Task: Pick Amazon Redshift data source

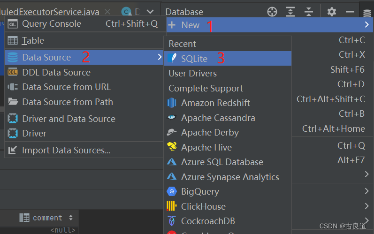Action: click(228, 103)
